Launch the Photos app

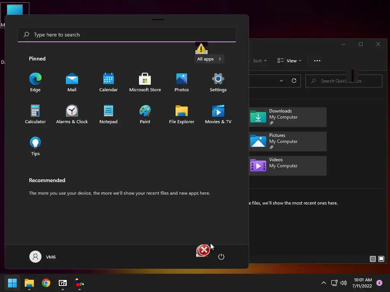tap(182, 83)
